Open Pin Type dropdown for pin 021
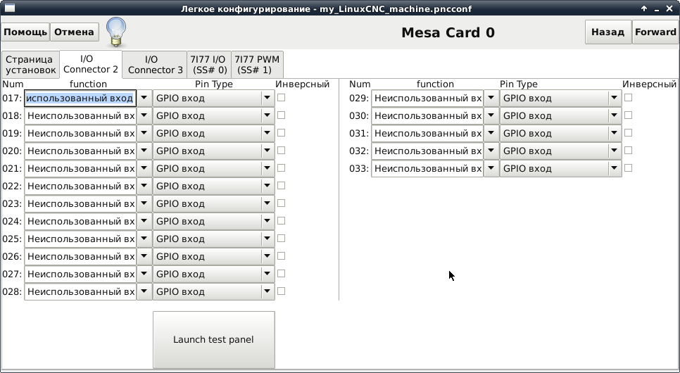This screenshot has height=373, width=680. click(x=214, y=168)
